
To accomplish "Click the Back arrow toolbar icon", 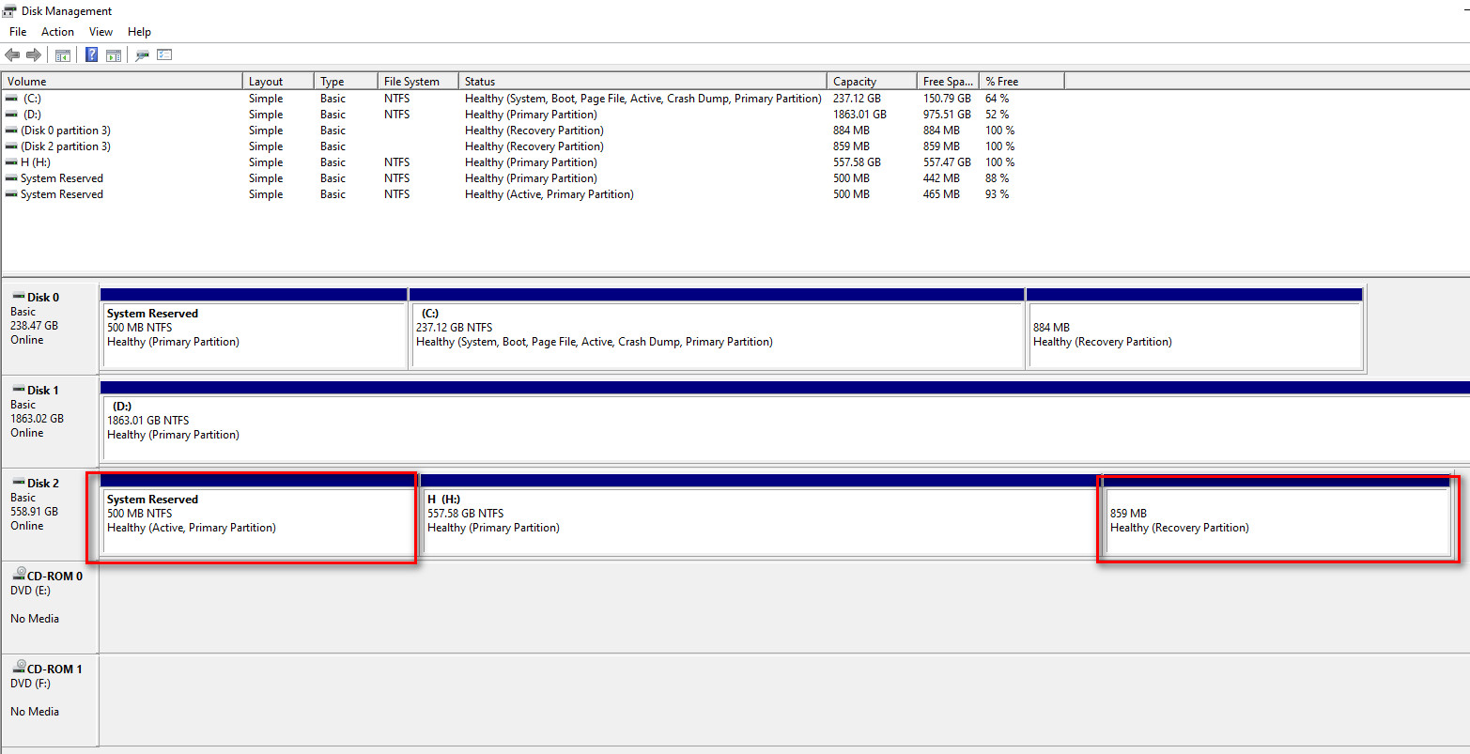I will (x=12, y=55).
